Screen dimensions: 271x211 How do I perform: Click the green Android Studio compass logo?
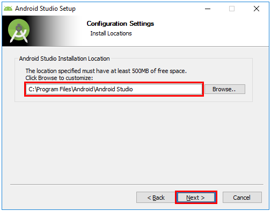[x=19, y=31]
